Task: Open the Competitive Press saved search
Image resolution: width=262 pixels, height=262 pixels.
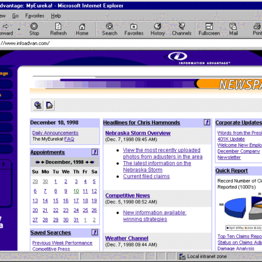Action: click(51, 249)
